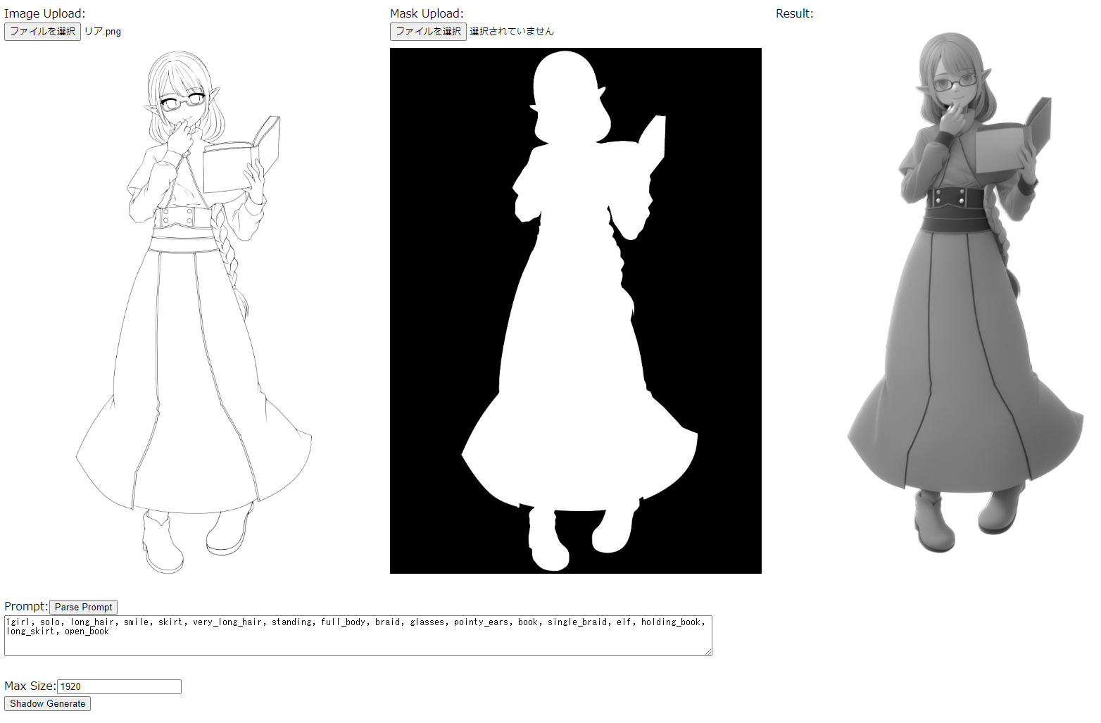Click ファイルを選択 button under Mask Upload
Viewport: 1101px width, 723px height.
(428, 31)
